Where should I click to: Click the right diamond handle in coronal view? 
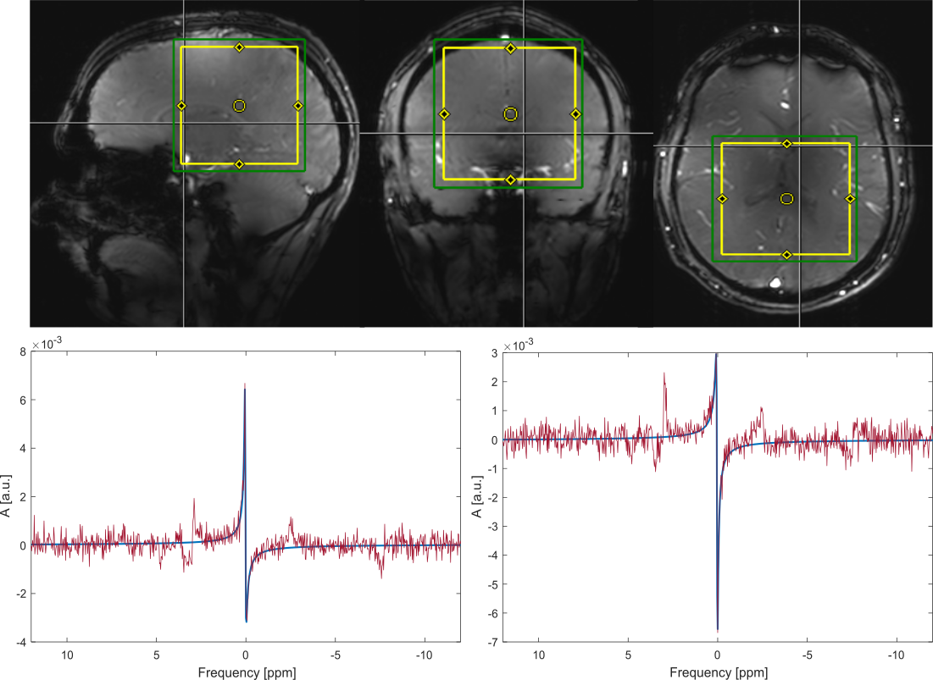575,113
